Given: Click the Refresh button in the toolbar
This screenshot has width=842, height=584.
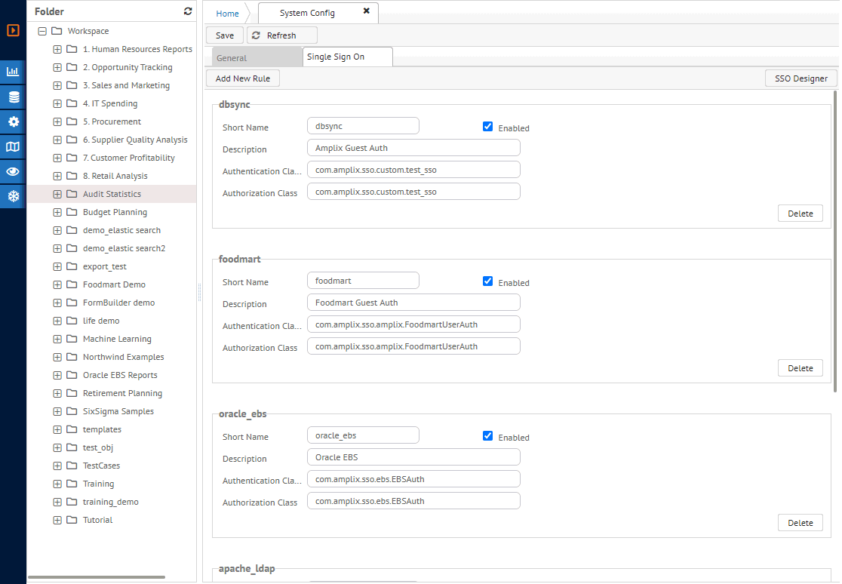Looking at the screenshot, I should click(x=282, y=35).
